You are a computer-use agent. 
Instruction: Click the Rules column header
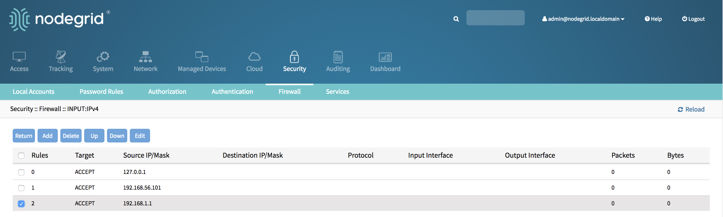coord(40,155)
